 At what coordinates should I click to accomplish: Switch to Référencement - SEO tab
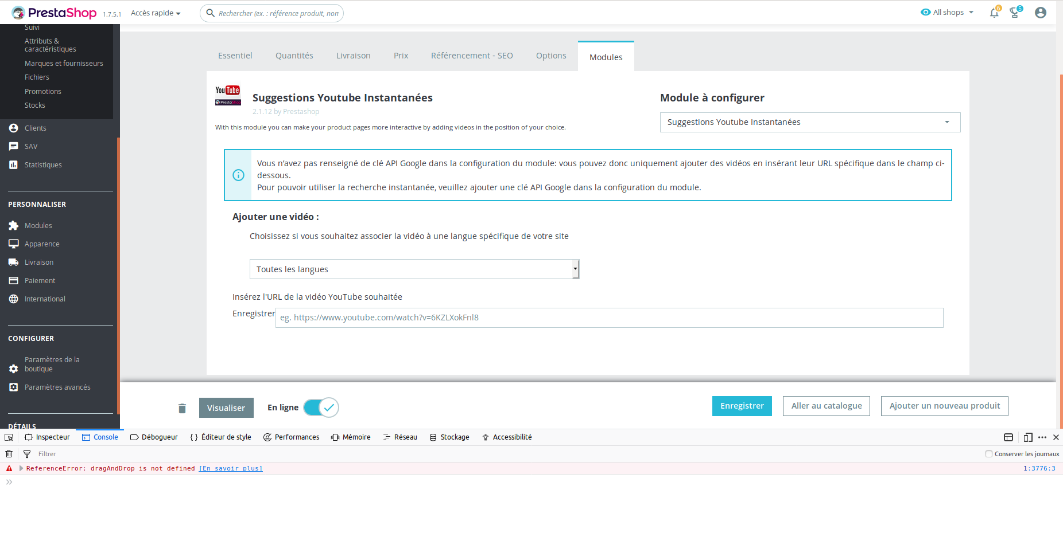tap(472, 56)
